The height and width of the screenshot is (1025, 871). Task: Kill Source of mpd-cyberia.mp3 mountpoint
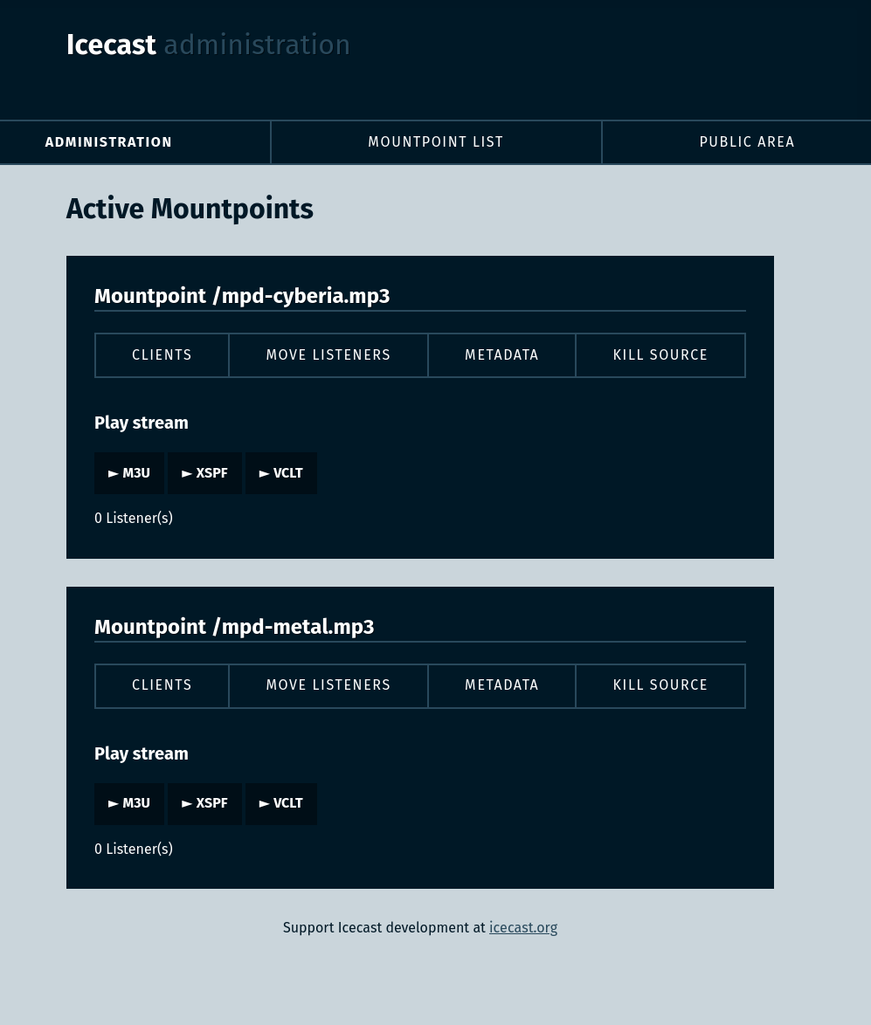660,355
